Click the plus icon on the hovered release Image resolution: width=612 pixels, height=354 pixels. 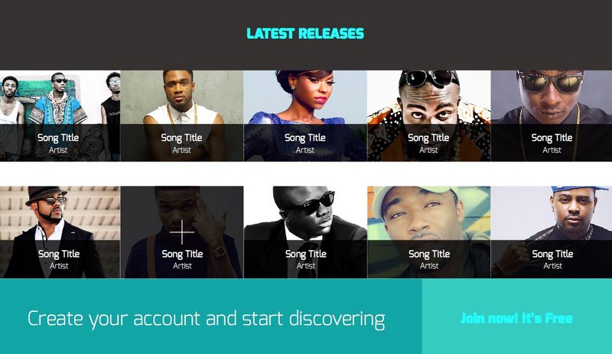click(x=182, y=232)
